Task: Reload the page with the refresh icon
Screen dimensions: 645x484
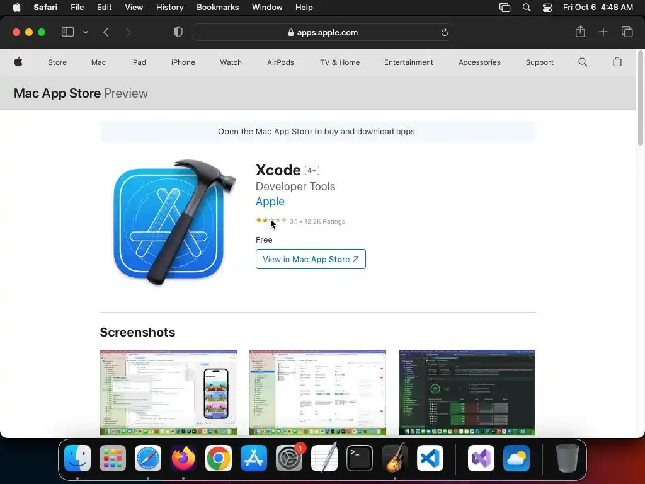Action: point(444,33)
